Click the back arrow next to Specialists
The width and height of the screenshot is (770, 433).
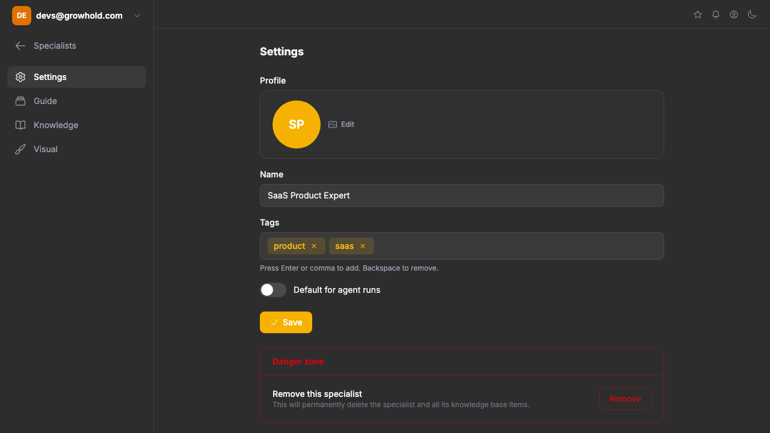coord(20,46)
